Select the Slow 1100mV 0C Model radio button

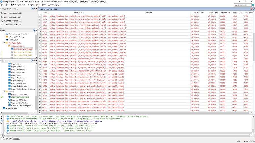click(2, 17)
